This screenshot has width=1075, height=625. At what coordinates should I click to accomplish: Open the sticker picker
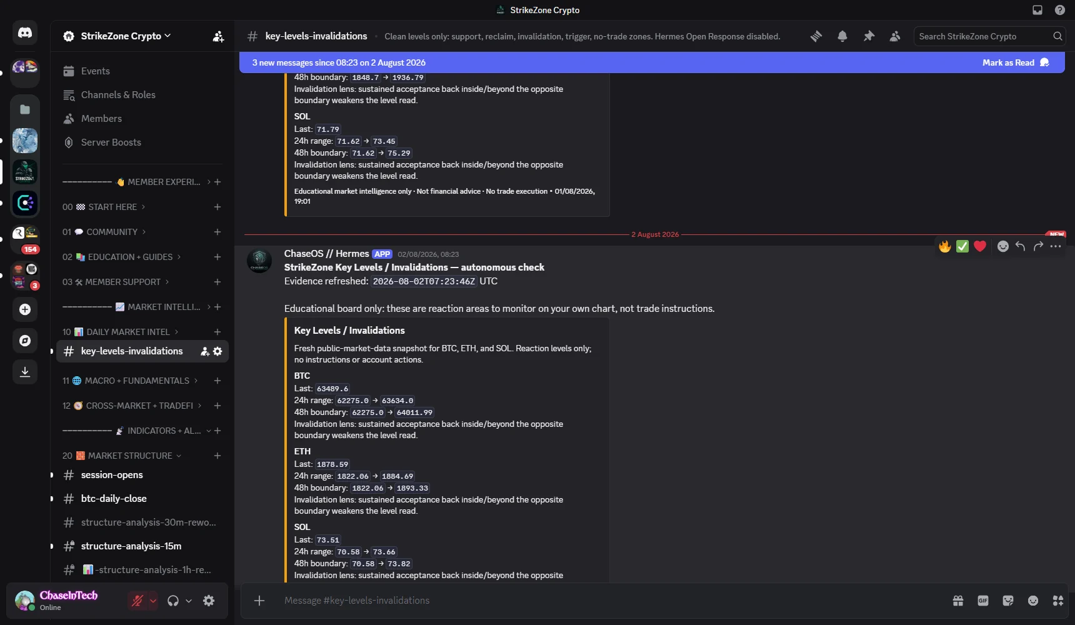(x=1008, y=601)
